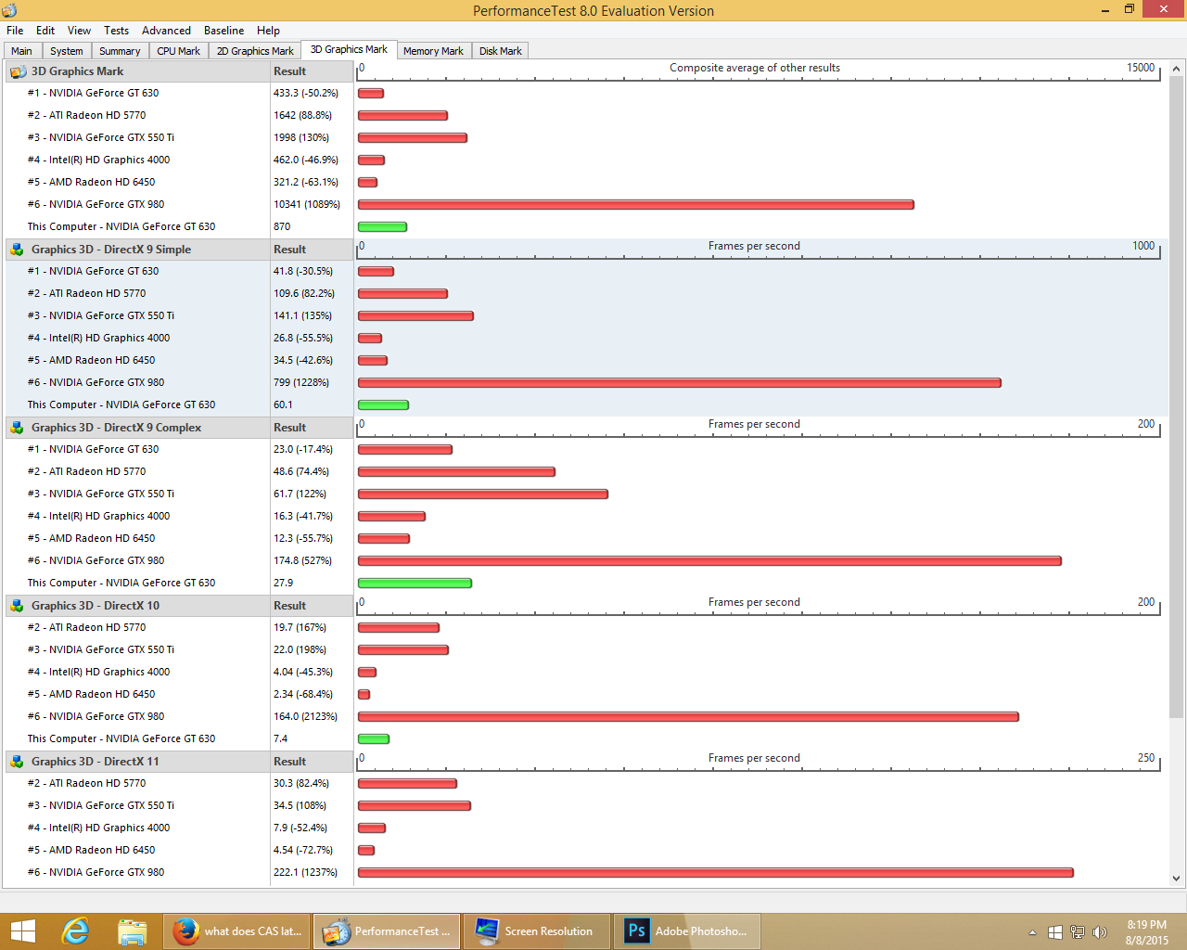Viewport: 1187px width, 950px height.
Task: Open the Windows Start button
Action: [x=22, y=931]
